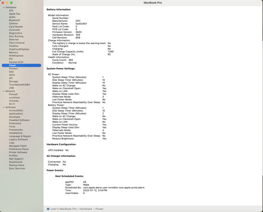Open Storage information

click(x=13, y=81)
